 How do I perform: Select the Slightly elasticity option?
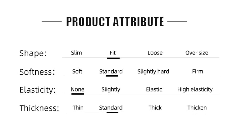[111, 90]
